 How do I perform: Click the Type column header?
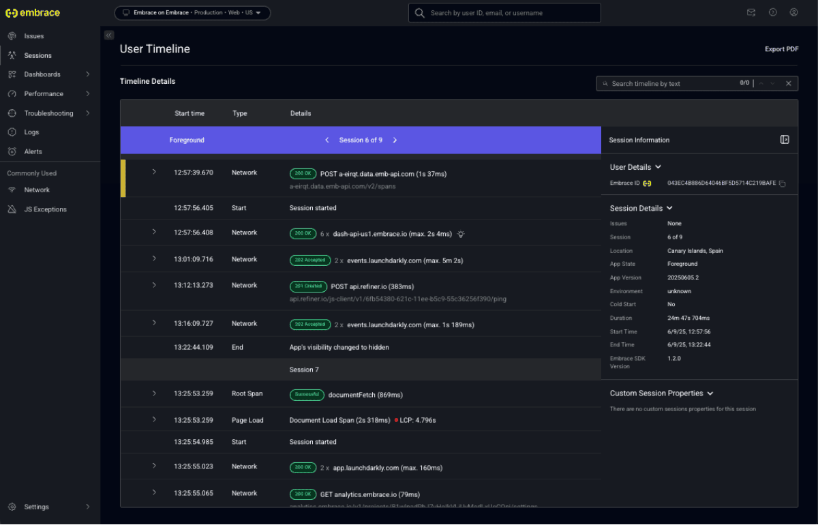click(x=240, y=113)
